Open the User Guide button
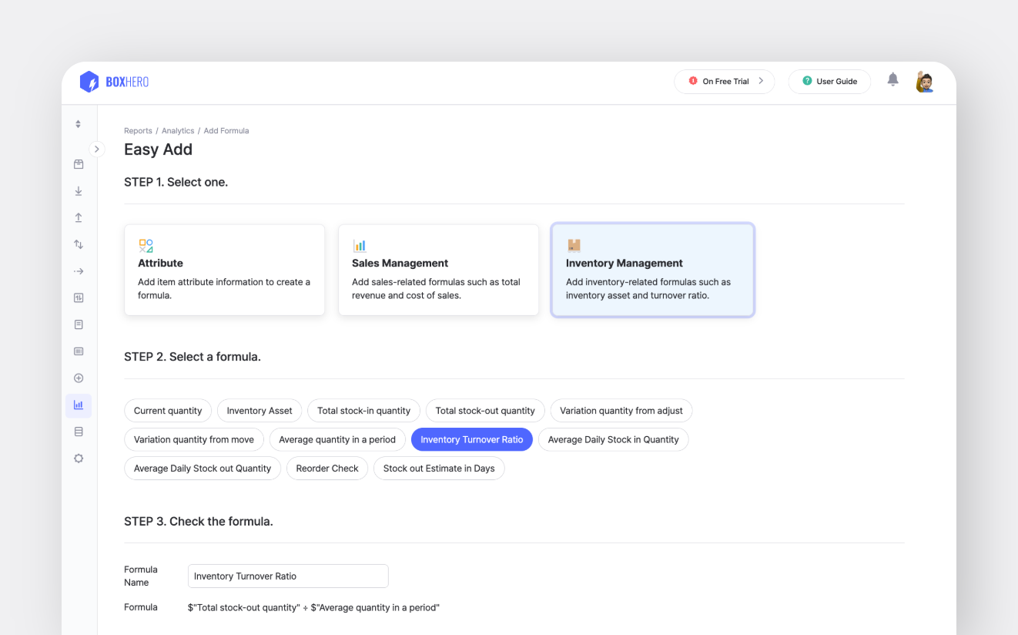1018x635 pixels. click(829, 82)
